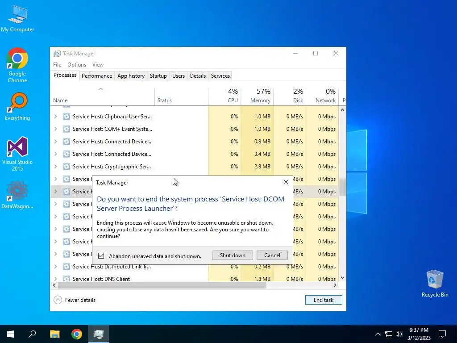Sort by the Disk column header
457x343 pixels.
(x=290, y=96)
